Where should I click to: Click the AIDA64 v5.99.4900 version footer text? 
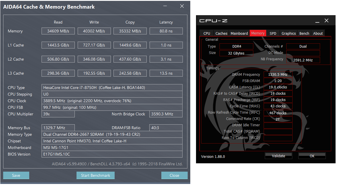coord(117,164)
